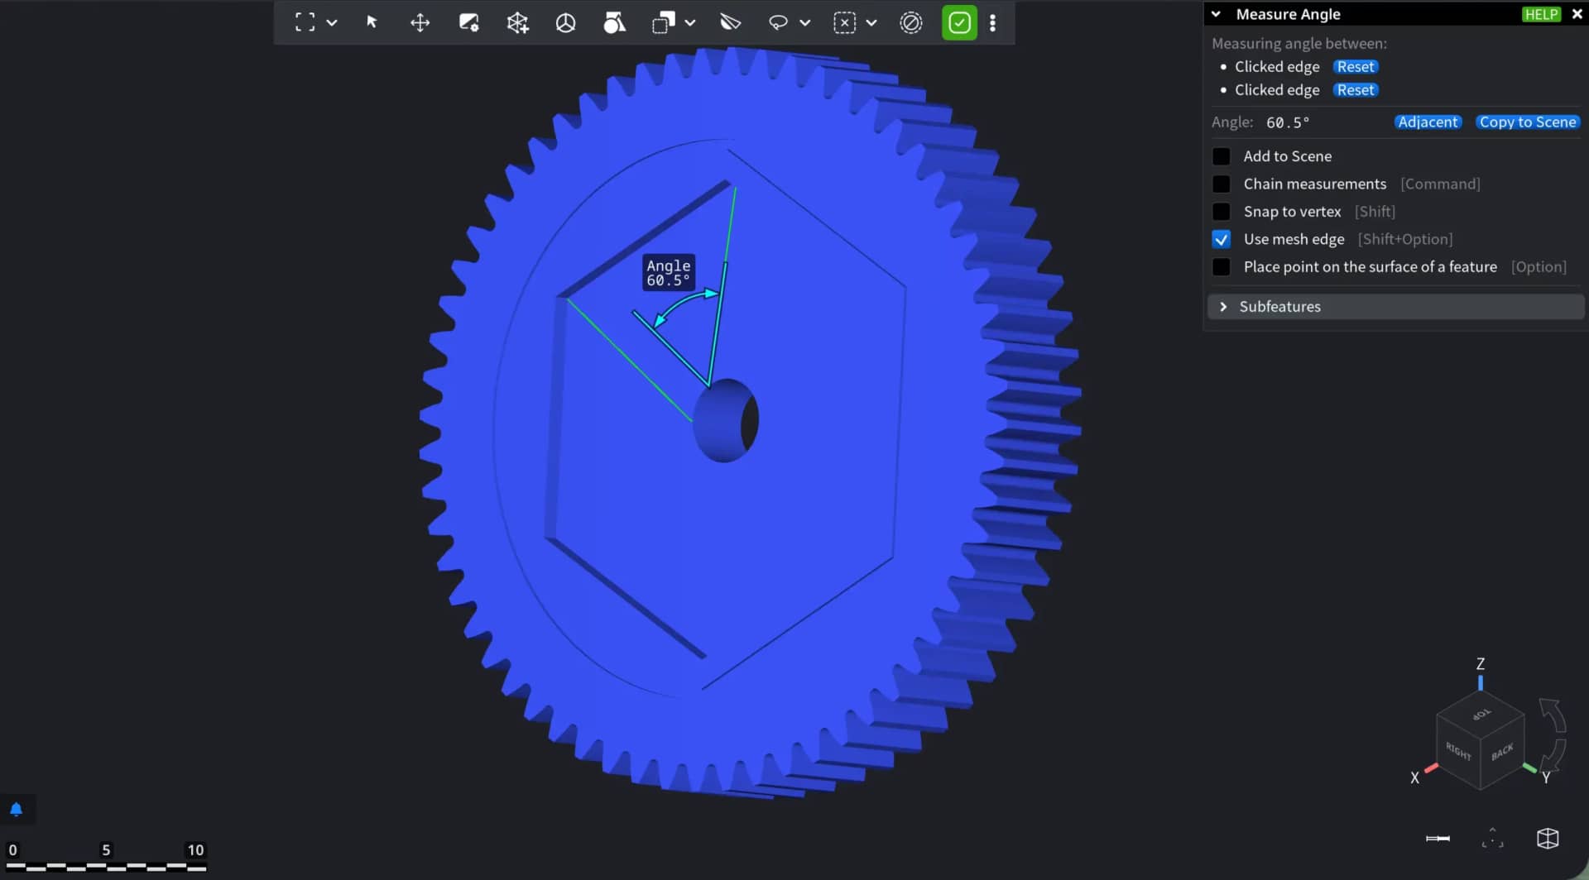Enable Chain measurements checkbox
Image resolution: width=1589 pixels, height=880 pixels.
tap(1221, 184)
